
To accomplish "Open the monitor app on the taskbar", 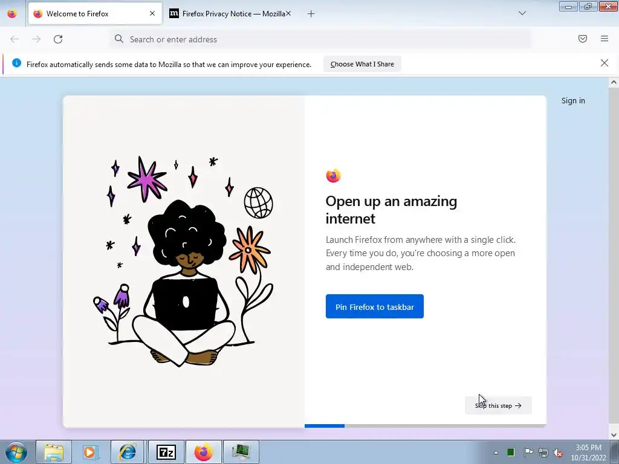I will [241, 452].
